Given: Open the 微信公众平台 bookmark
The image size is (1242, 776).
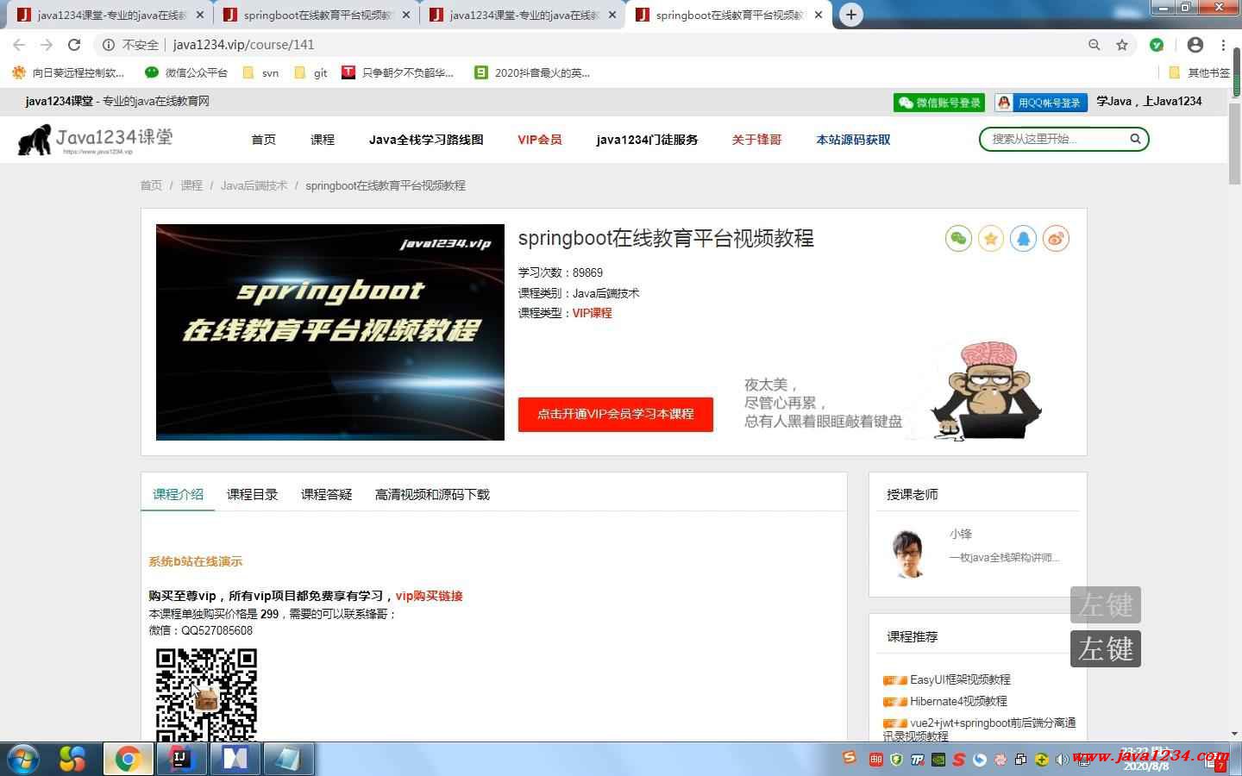Looking at the screenshot, I should 186,73.
